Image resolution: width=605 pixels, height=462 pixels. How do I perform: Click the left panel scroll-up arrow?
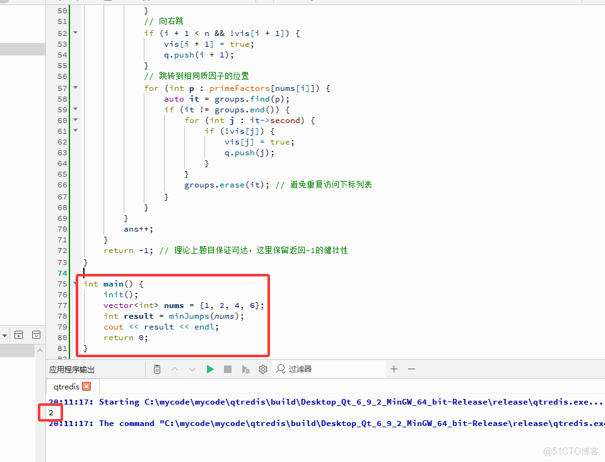pyautogui.click(x=40, y=350)
